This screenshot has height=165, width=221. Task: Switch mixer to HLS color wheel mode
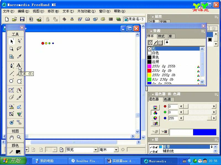click(155, 118)
